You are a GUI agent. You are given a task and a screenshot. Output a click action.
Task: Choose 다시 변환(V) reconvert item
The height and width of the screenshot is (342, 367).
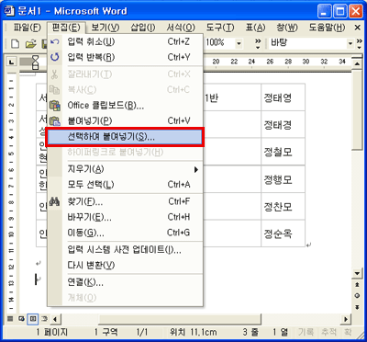tap(126, 266)
